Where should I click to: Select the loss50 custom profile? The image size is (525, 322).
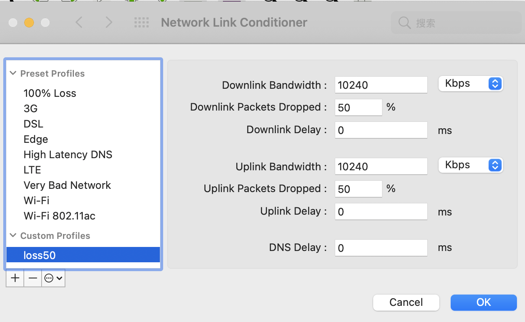83,255
